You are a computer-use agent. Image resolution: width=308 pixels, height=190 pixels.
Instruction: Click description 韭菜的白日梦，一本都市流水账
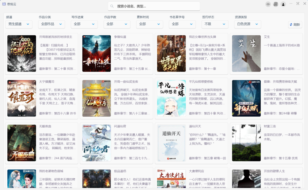(x=282, y=137)
